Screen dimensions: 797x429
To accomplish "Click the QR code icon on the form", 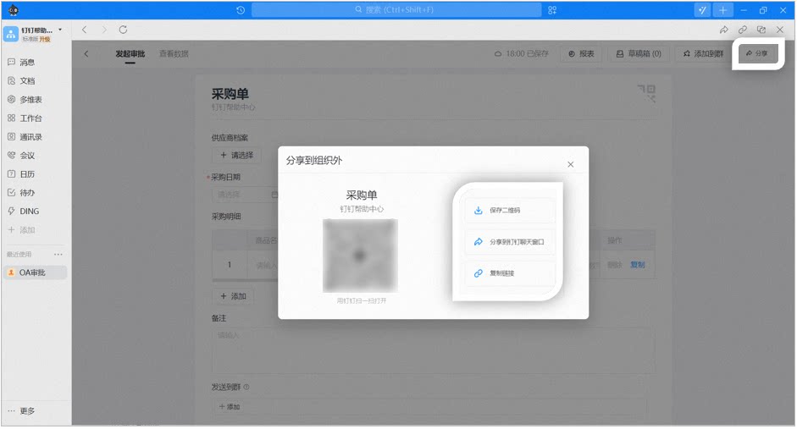I will [x=646, y=93].
